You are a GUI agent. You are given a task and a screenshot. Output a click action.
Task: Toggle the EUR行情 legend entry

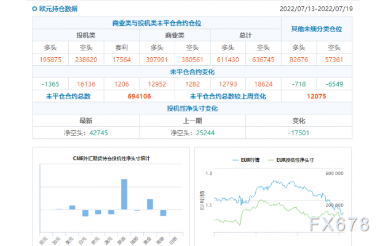[x=246, y=160]
